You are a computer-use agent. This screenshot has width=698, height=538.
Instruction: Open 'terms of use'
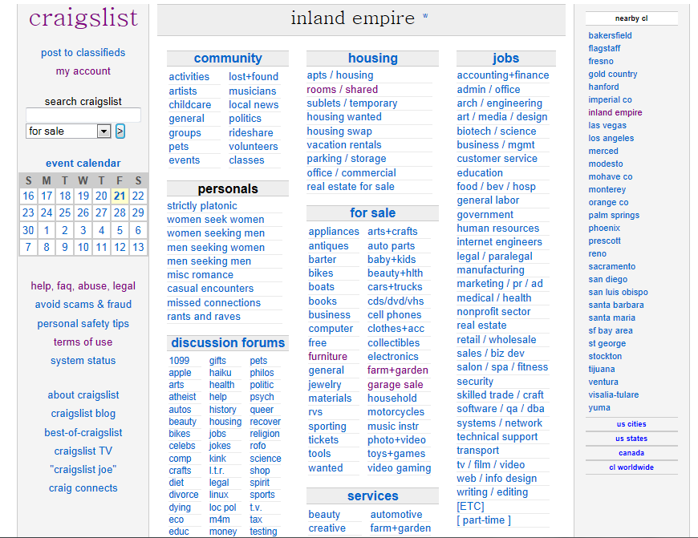click(x=83, y=342)
